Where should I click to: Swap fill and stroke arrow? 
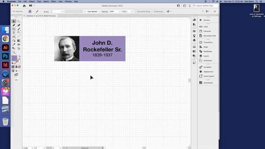tap(19, 57)
